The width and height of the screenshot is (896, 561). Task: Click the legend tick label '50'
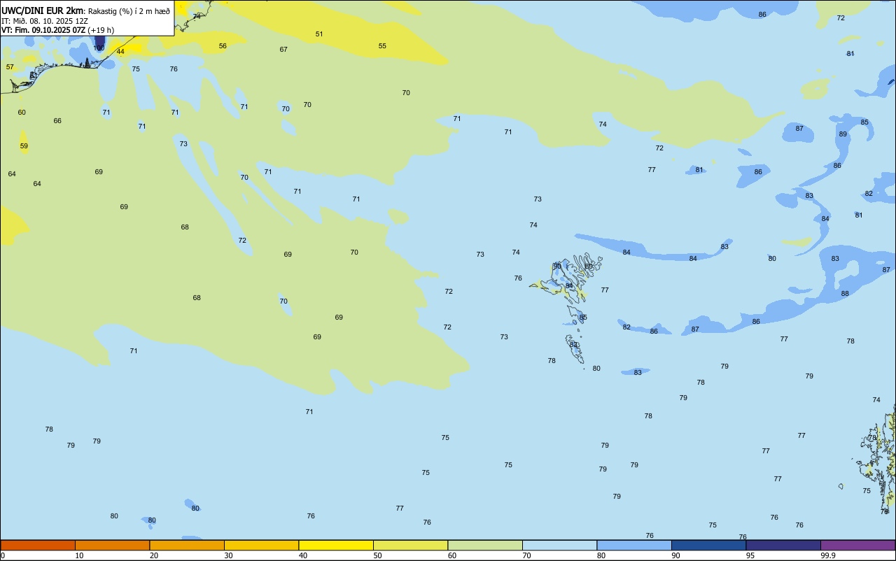click(x=377, y=555)
